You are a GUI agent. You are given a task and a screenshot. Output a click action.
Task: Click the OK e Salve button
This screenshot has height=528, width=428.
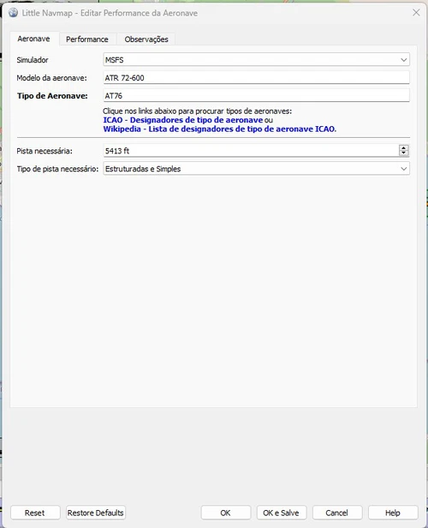(x=282, y=513)
